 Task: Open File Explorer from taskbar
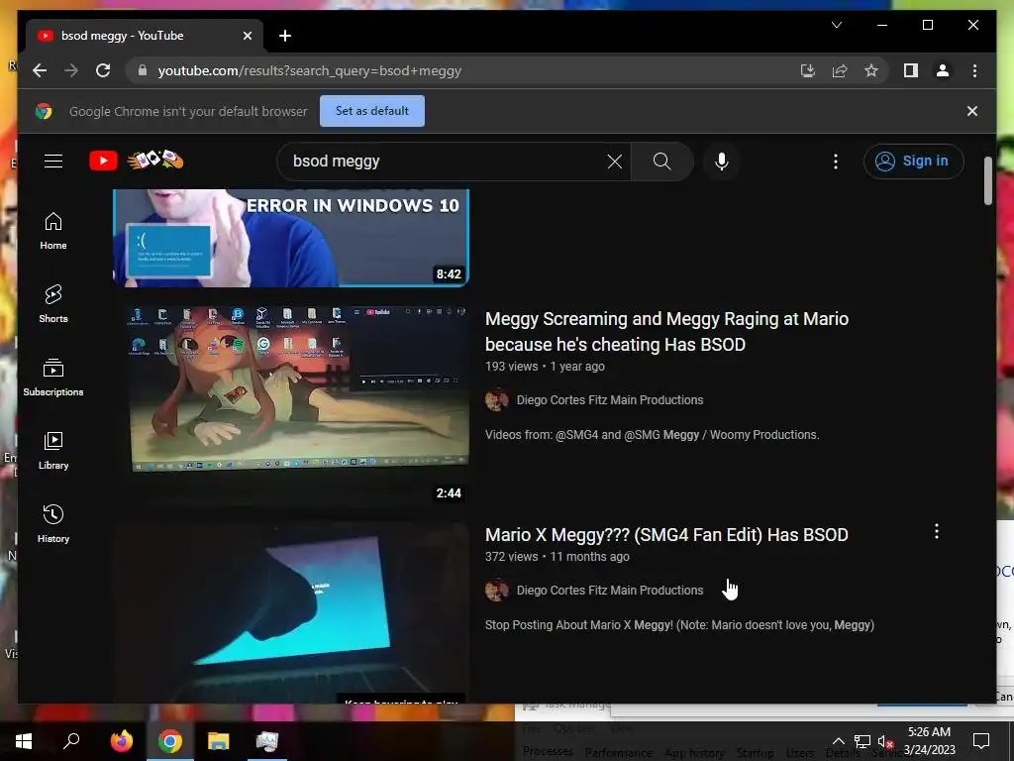pos(219,741)
